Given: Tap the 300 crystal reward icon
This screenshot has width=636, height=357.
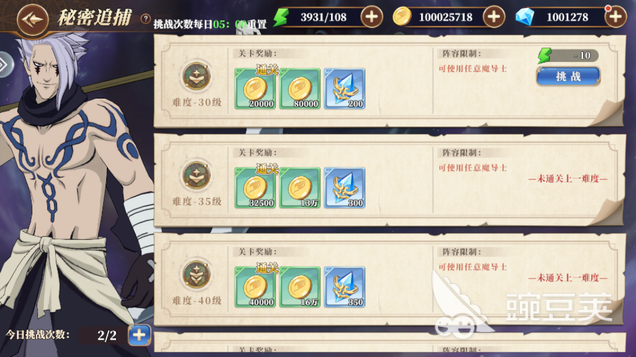Looking at the screenshot, I should (344, 188).
